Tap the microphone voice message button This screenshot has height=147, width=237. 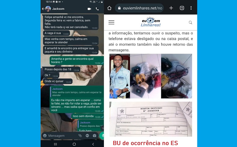(x=102, y=136)
